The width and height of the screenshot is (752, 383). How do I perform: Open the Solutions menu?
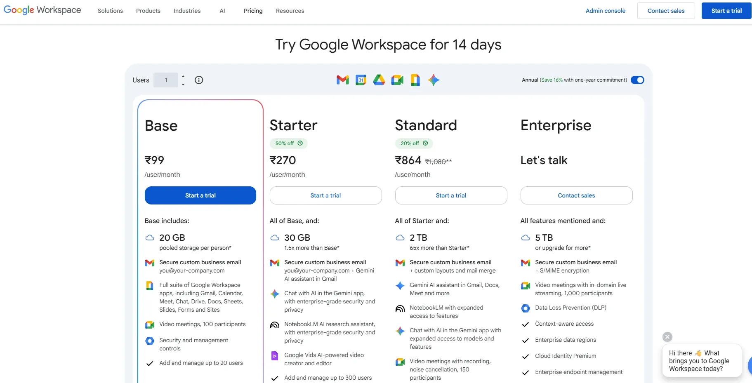tap(110, 11)
